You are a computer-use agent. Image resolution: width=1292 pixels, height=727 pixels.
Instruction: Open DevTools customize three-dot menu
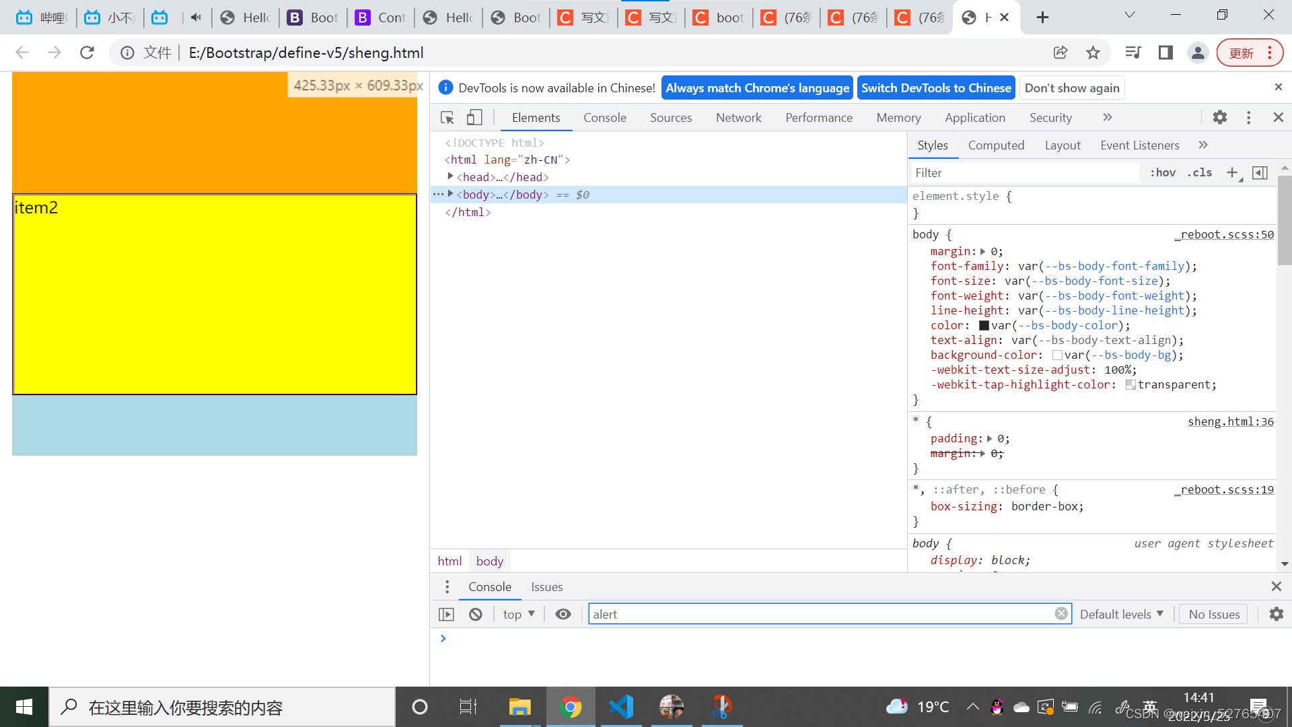[x=1249, y=118]
